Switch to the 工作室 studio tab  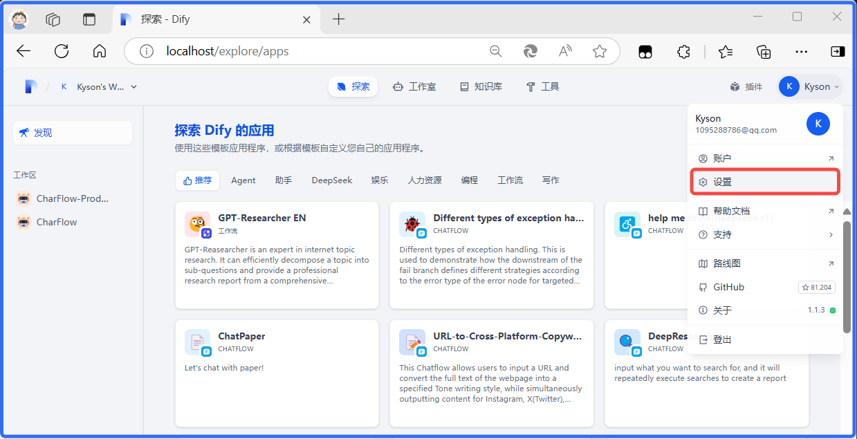click(x=414, y=86)
